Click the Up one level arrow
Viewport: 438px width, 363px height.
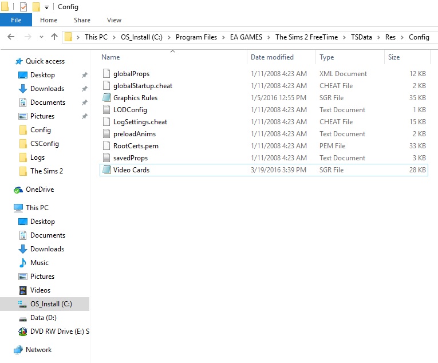click(x=54, y=37)
